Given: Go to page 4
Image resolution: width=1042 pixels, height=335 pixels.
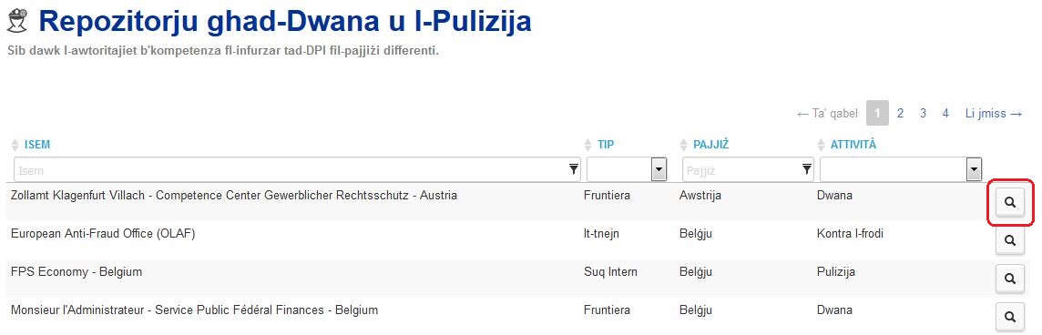Looking at the screenshot, I should [x=945, y=114].
